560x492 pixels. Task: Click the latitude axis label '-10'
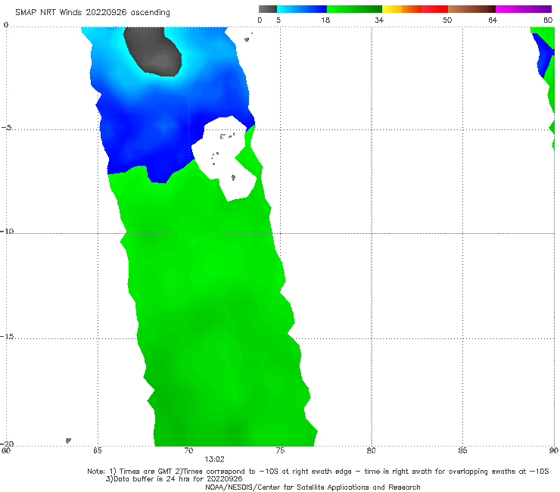point(7,231)
